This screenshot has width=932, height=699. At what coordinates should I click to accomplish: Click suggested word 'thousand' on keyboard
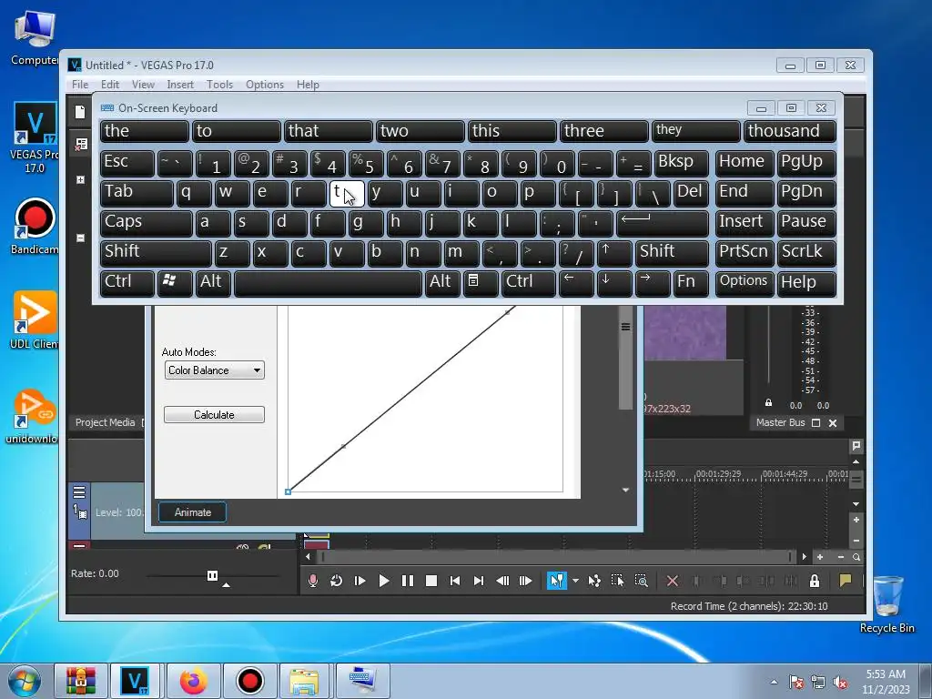(790, 131)
